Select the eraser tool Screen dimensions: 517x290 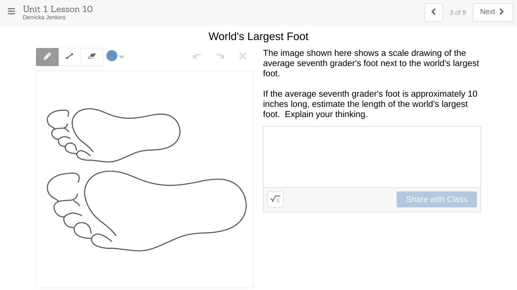[92, 57]
